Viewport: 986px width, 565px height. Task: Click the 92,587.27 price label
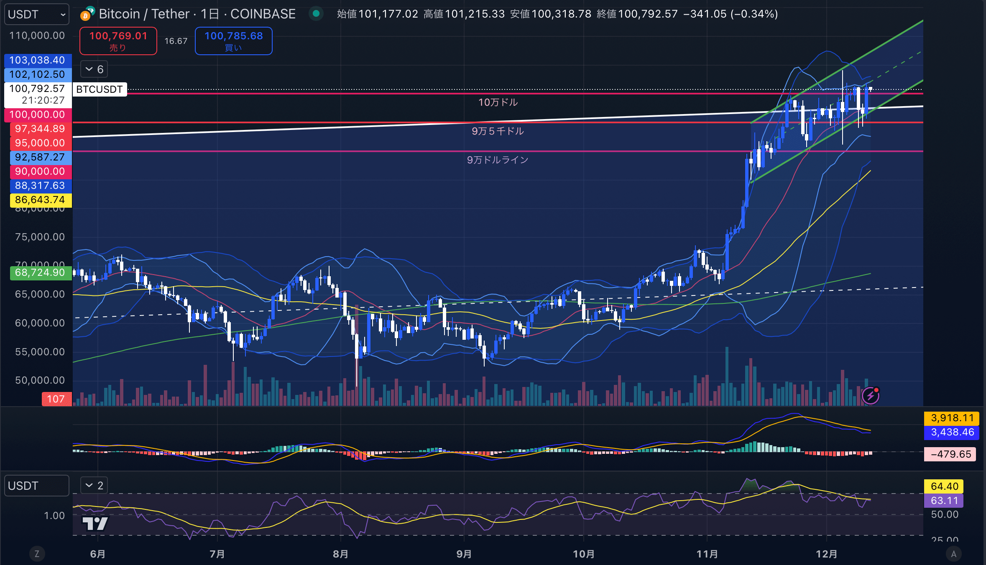pos(41,157)
